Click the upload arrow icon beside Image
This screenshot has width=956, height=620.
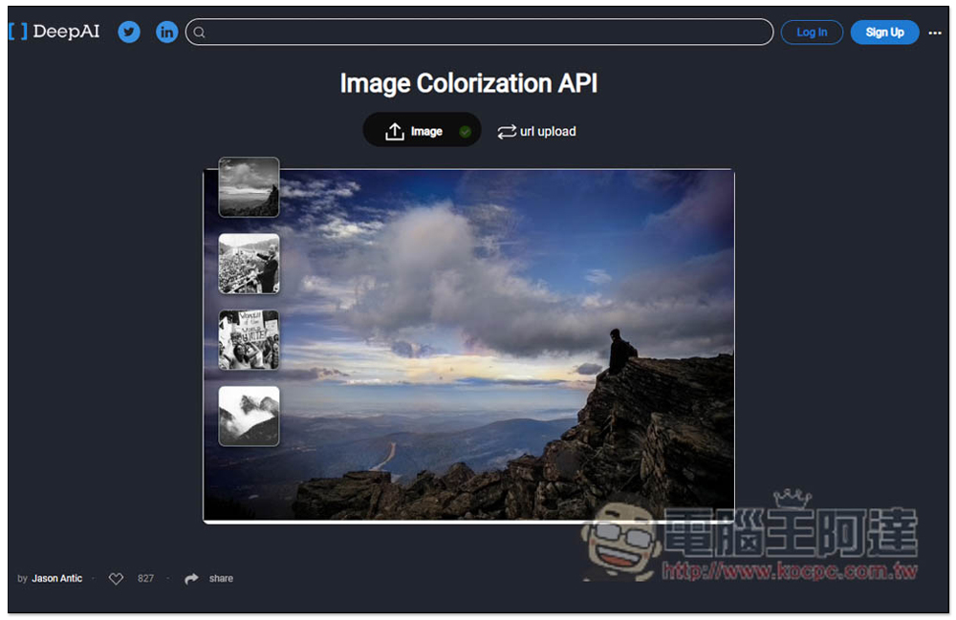pyautogui.click(x=395, y=132)
